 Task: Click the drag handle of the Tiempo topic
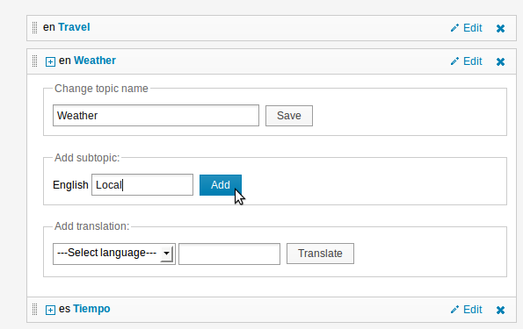click(x=34, y=310)
